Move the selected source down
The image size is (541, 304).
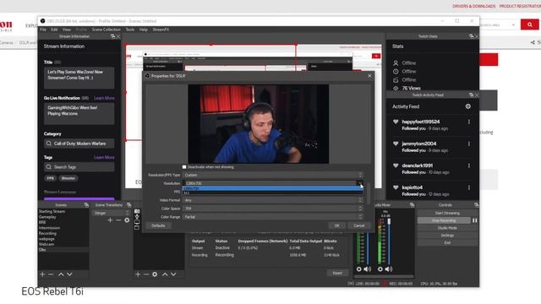point(173,274)
